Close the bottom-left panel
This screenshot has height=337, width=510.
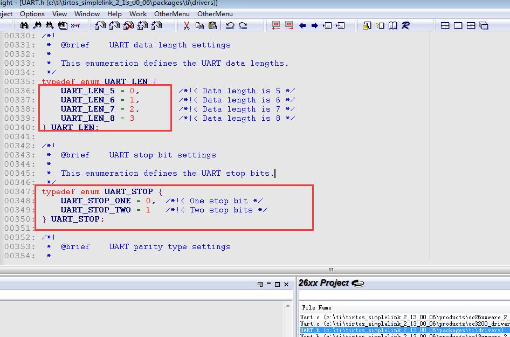pyautogui.click(x=286, y=284)
